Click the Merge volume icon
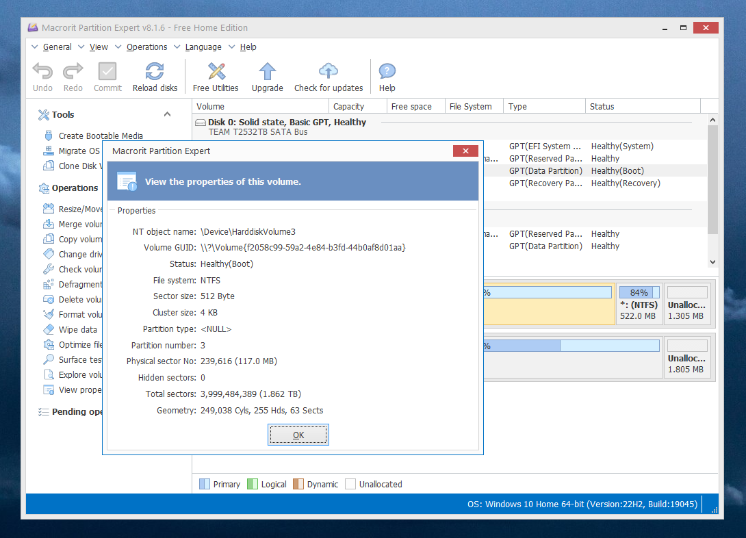 pos(48,224)
